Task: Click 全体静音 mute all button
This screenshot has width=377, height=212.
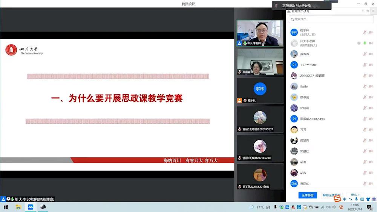Action: coord(308,195)
